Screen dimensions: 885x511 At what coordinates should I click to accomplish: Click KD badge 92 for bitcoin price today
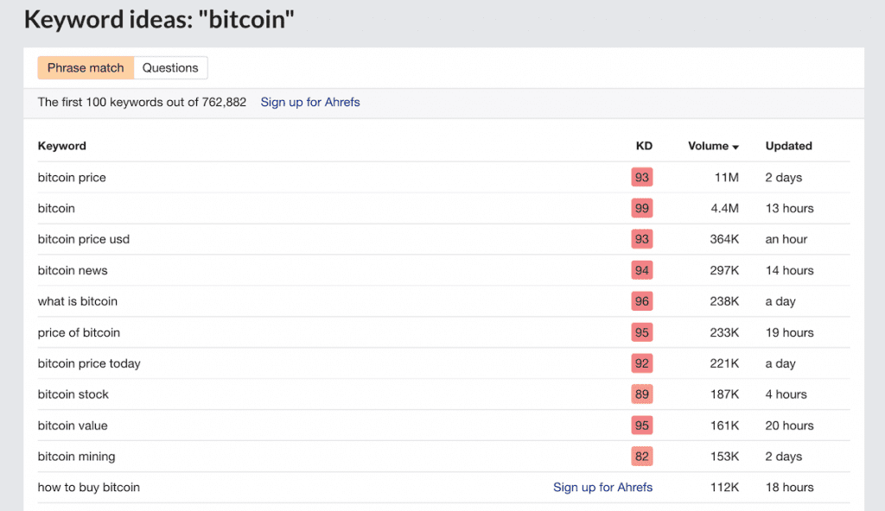click(x=642, y=363)
